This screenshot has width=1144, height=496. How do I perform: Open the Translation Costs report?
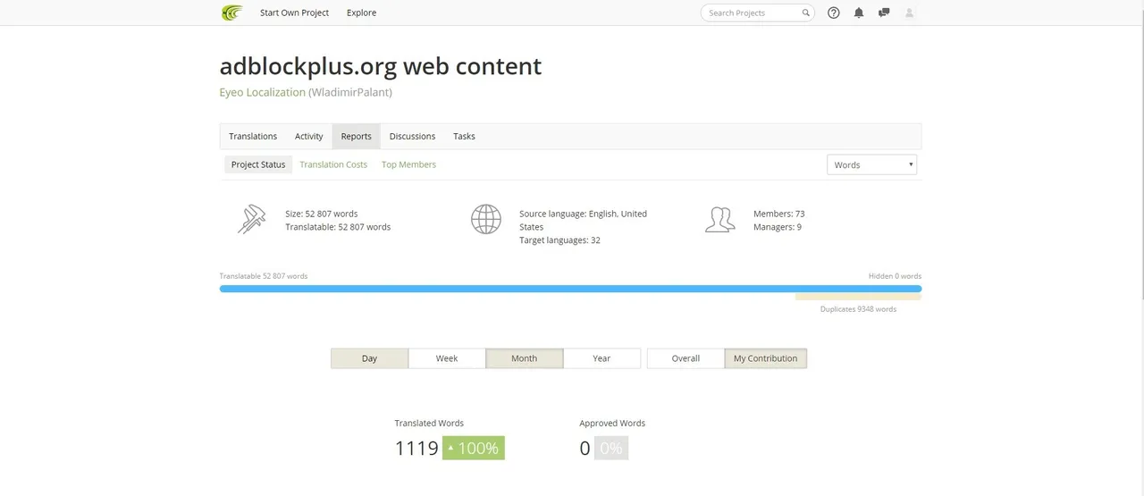click(x=333, y=164)
